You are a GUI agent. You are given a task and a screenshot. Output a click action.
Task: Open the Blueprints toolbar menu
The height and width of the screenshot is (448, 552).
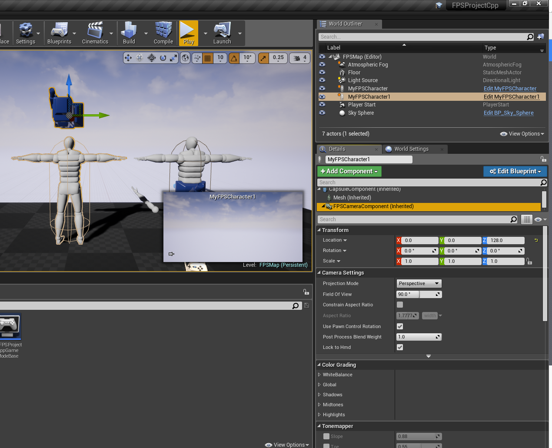point(59,33)
